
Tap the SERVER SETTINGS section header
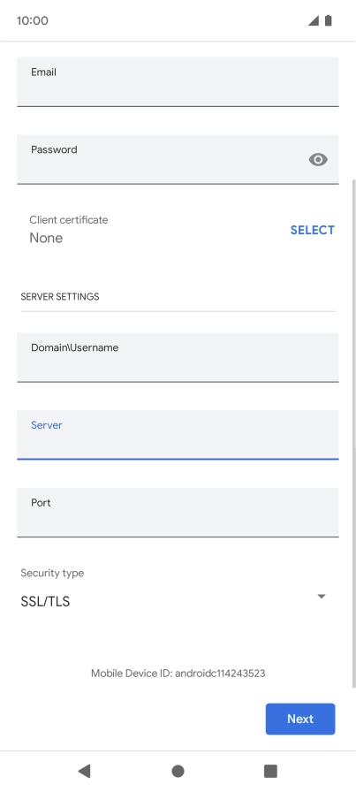tap(59, 296)
